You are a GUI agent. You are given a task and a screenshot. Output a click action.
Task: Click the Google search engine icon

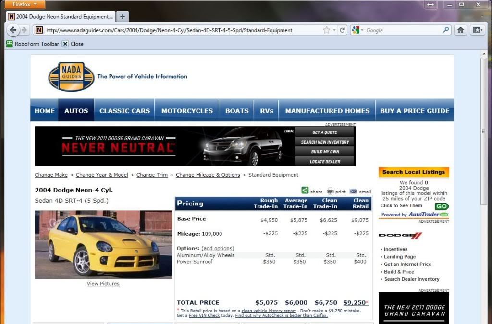point(356,30)
